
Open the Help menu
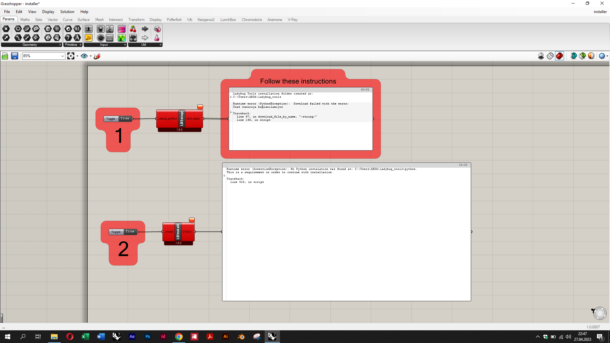84,12
